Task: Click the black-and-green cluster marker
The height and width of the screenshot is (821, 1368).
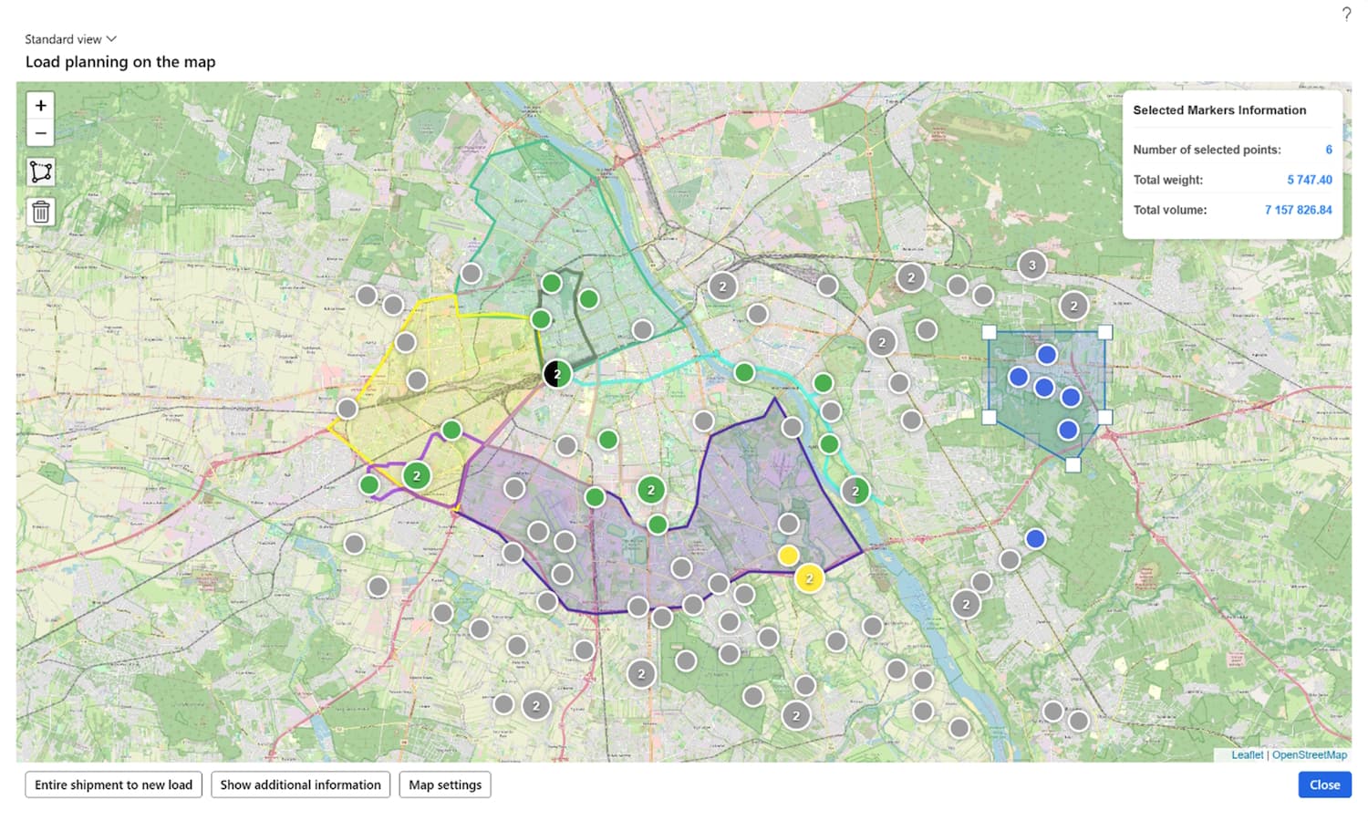Action: pos(557,374)
